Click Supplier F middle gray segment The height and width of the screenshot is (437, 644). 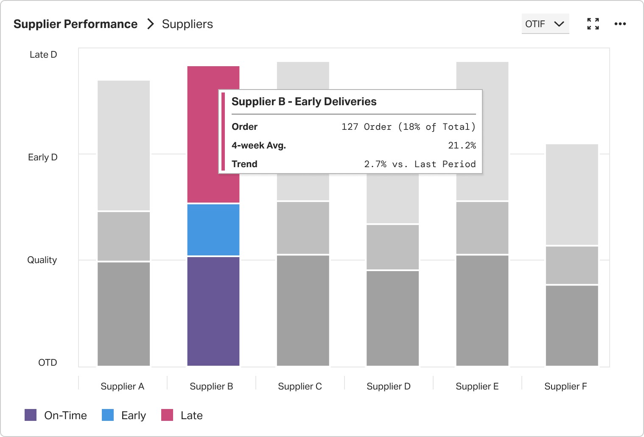[572, 265]
